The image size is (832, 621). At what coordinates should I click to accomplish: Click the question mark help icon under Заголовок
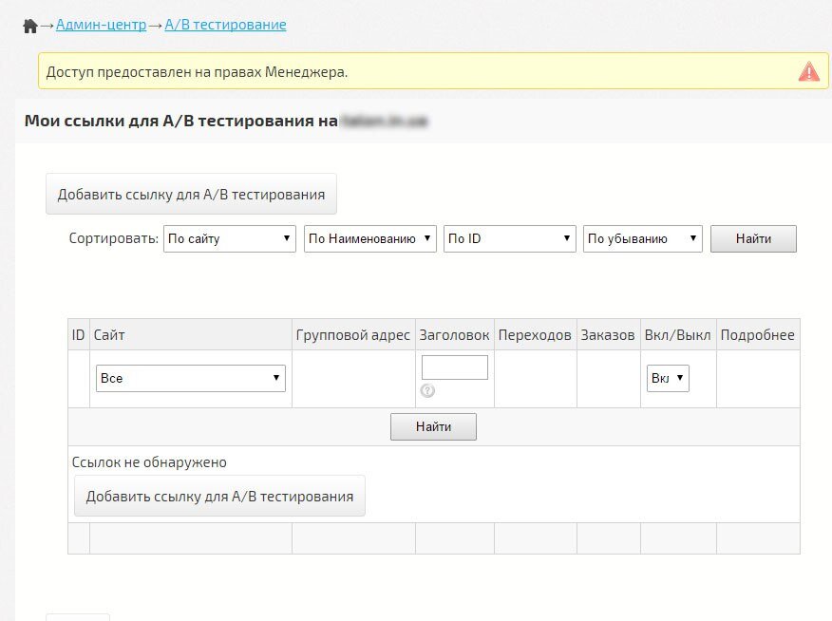coord(427,391)
